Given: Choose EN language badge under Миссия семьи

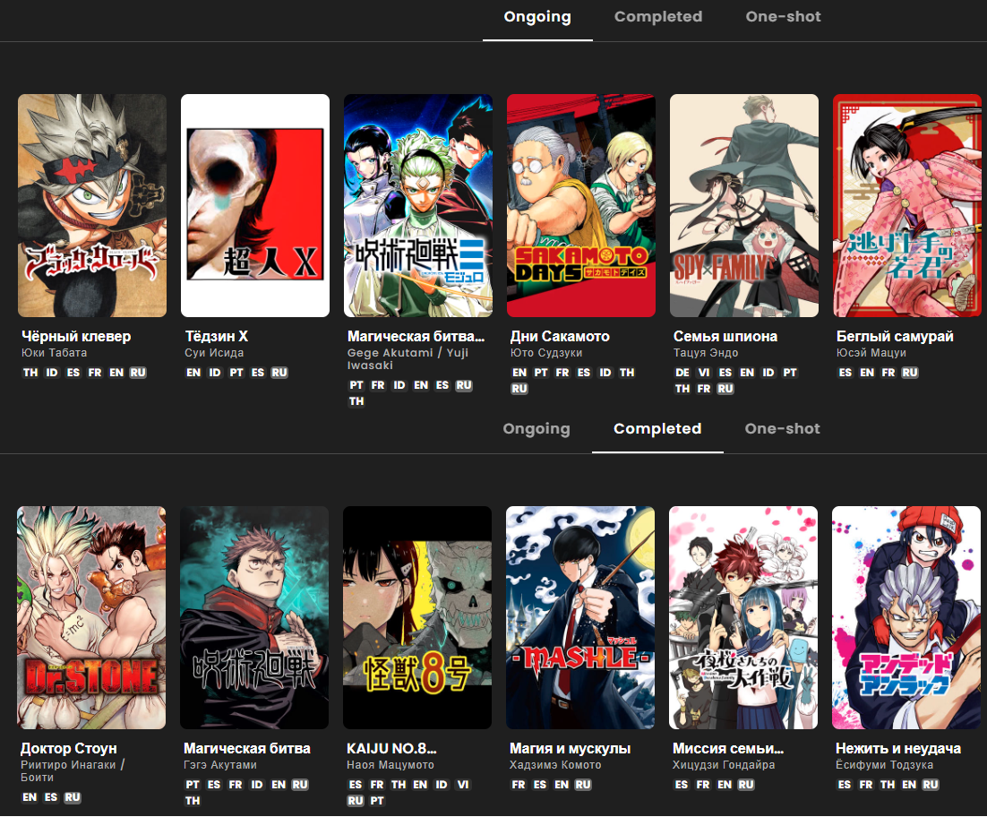Looking at the screenshot, I should [x=725, y=785].
